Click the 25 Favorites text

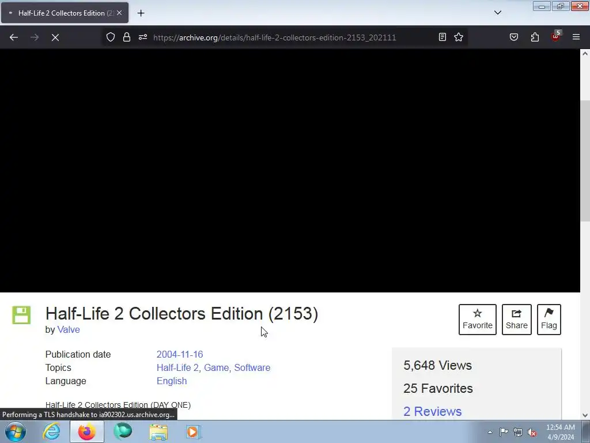tap(438, 388)
